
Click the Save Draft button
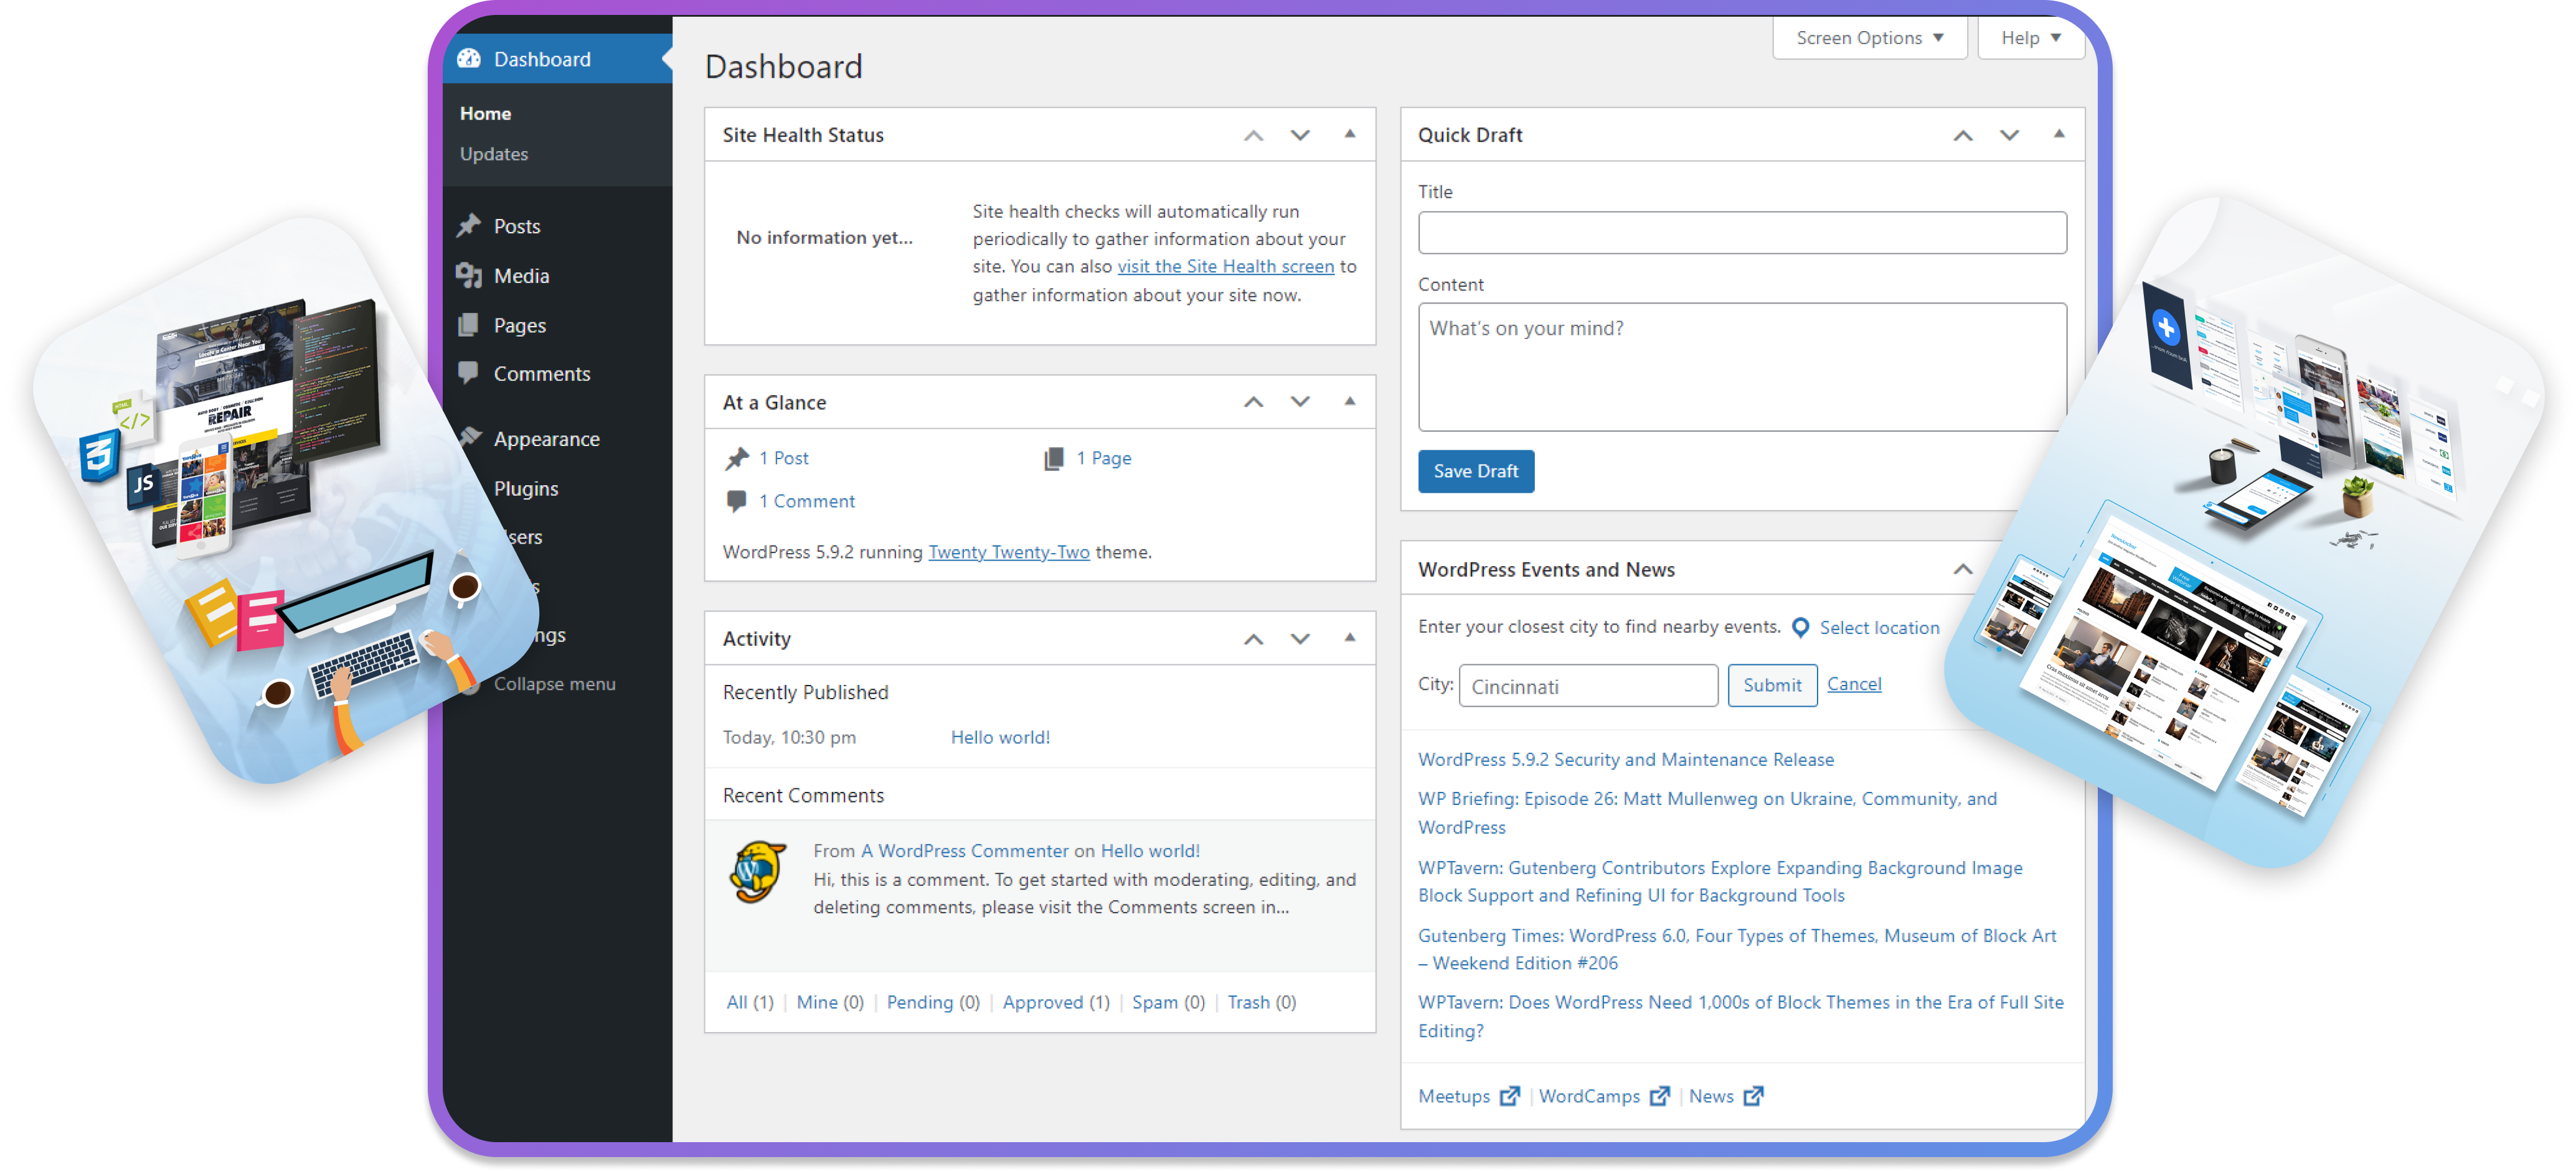1475,472
